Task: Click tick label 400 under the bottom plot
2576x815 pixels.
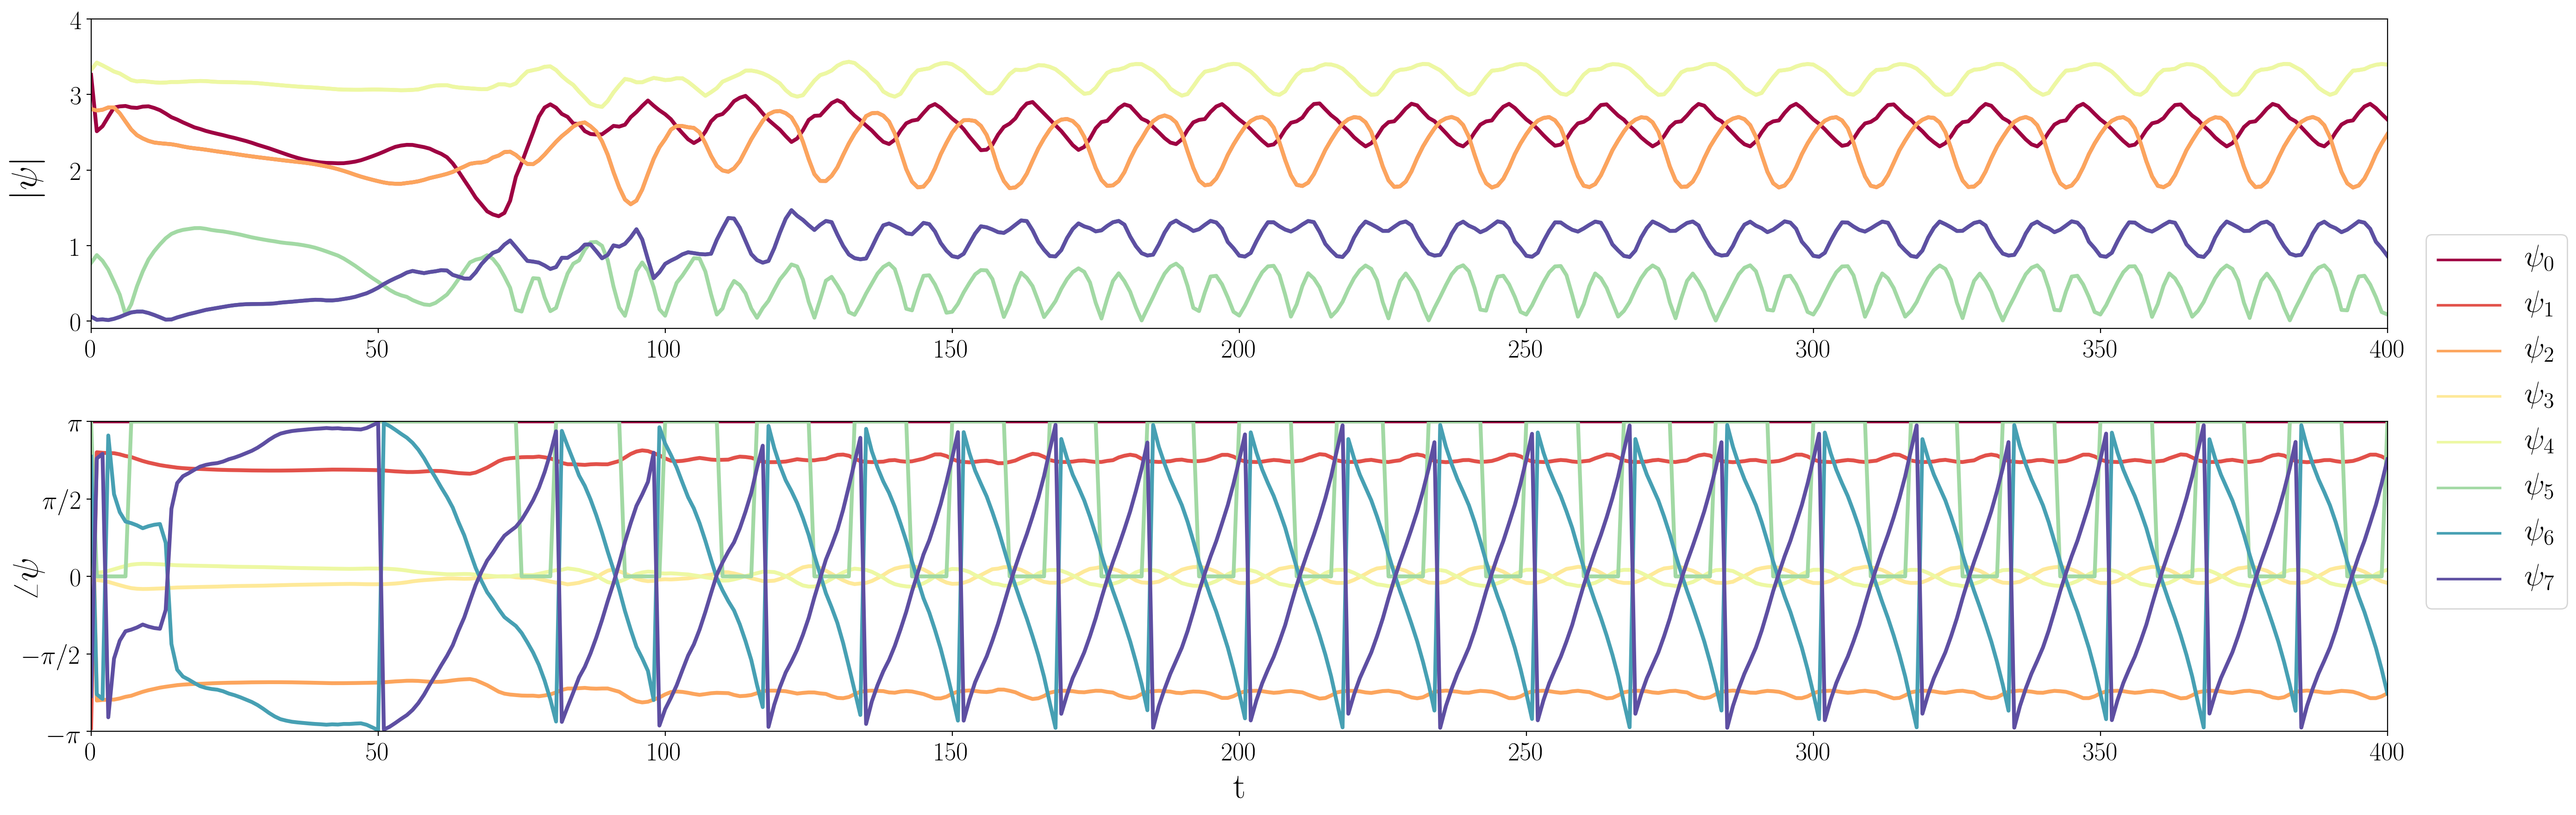Action: point(2386,753)
